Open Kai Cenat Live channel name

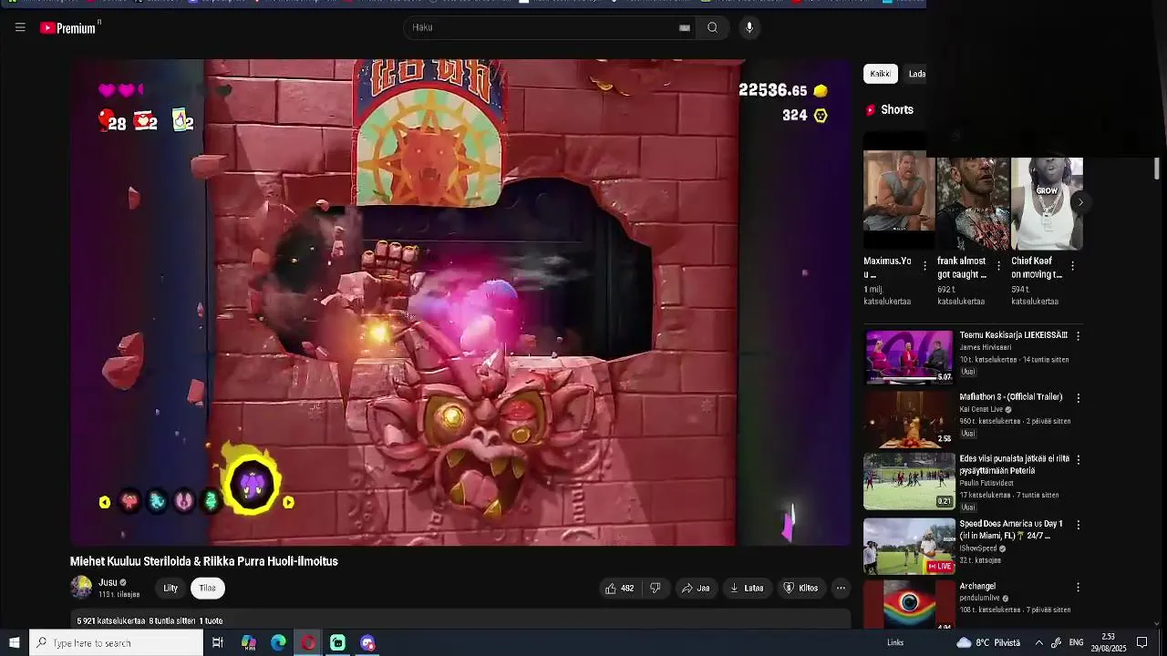click(x=981, y=409)
